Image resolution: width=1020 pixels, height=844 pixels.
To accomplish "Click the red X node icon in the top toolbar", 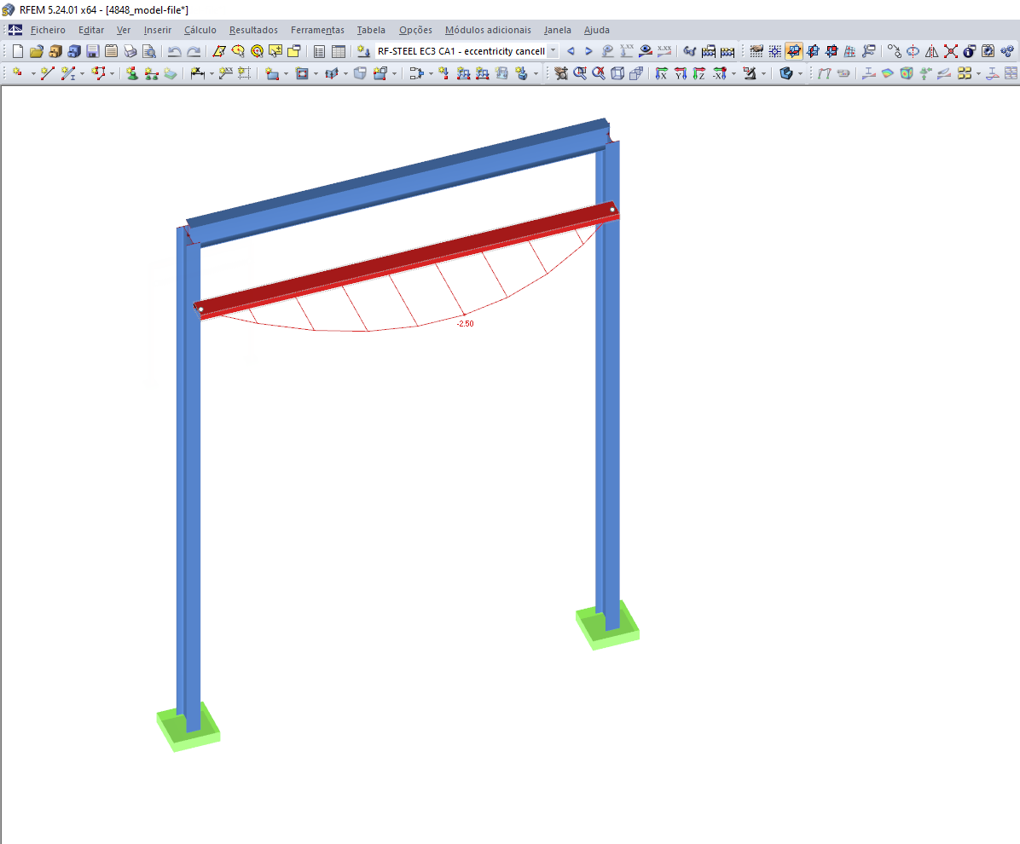I will pyautogui.click(x=950, y=50).
